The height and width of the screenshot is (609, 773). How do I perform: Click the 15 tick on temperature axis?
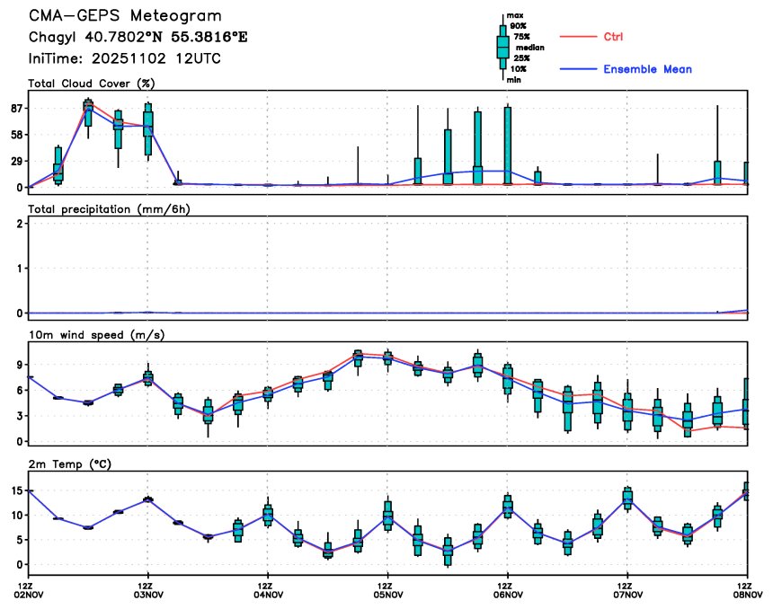(x=17, y=490)
